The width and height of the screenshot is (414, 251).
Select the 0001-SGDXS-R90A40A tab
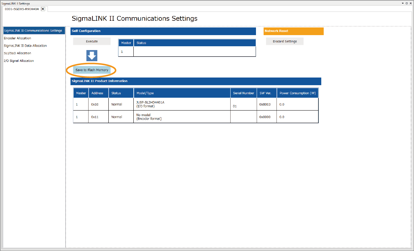coord(22,9)
